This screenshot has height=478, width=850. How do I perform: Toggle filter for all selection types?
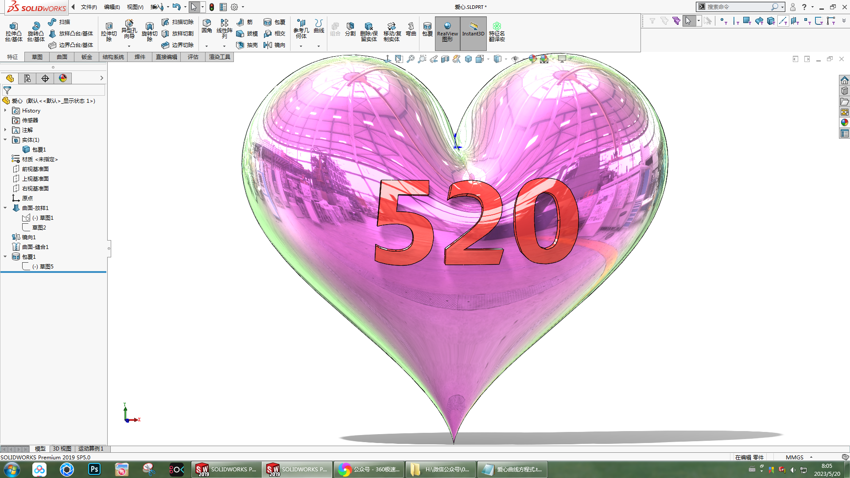coord(676,21)
